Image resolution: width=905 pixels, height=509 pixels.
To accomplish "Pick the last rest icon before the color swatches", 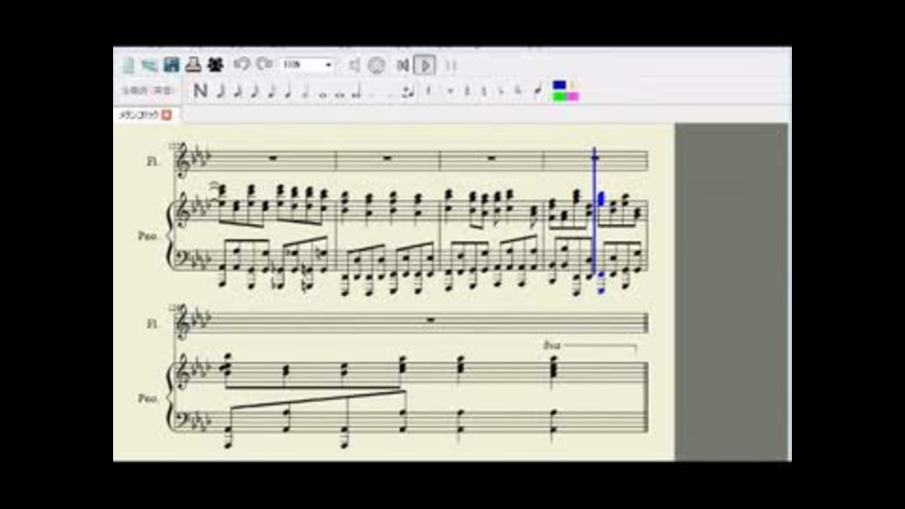I will (x=537, y=90).
